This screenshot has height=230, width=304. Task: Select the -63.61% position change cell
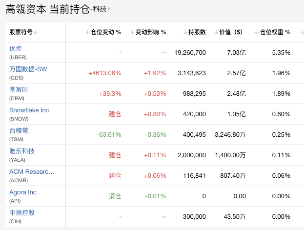(109, 135)
